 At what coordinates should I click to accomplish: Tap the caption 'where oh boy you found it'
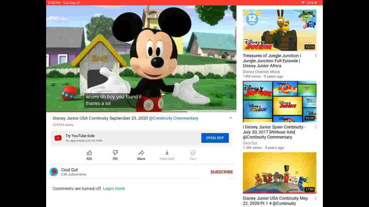[114, 97]
